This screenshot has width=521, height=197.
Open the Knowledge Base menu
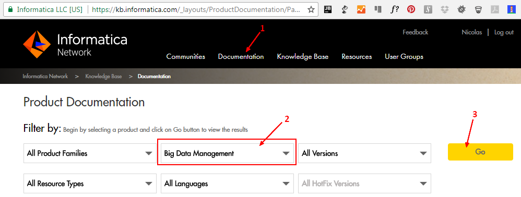pyautogui.click(x=303, y=57)
